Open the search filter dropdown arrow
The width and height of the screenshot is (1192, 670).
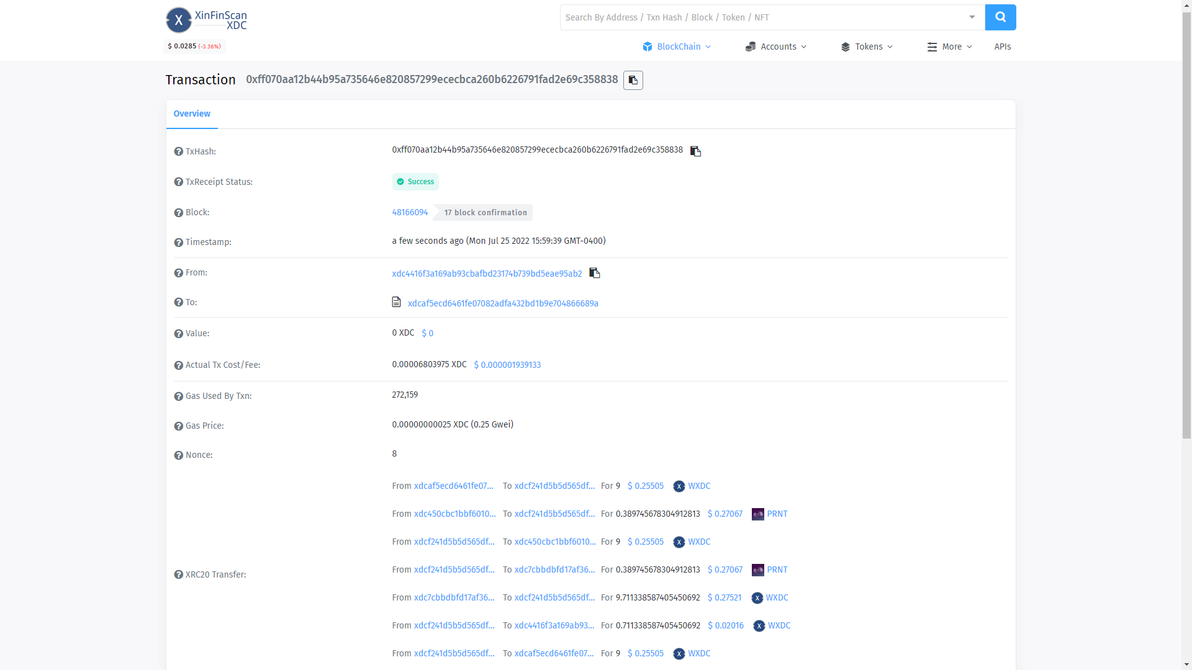click(972, 17)
